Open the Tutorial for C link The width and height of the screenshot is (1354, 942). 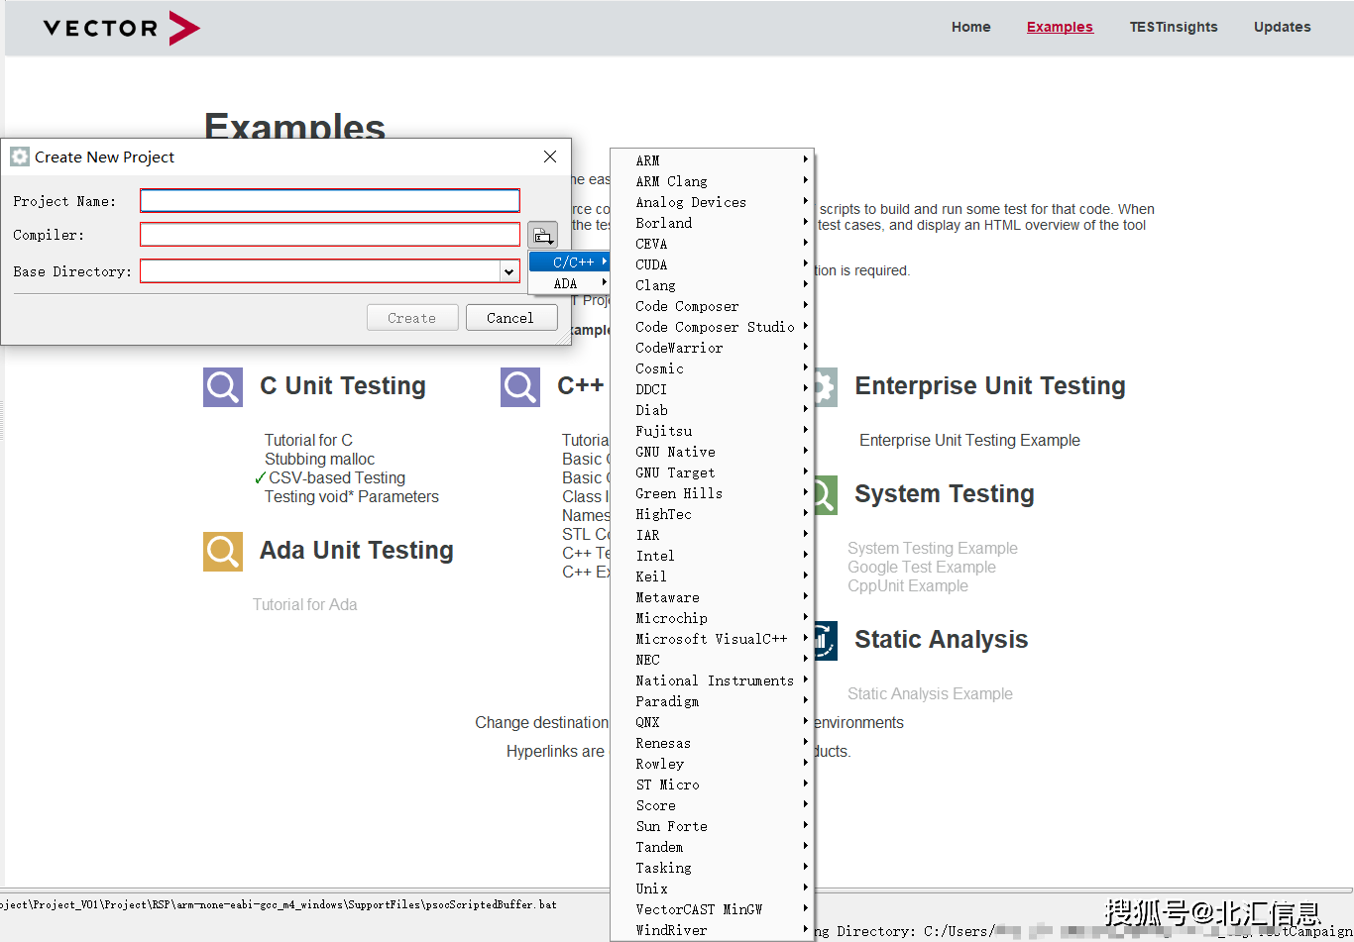click(308, 440)
